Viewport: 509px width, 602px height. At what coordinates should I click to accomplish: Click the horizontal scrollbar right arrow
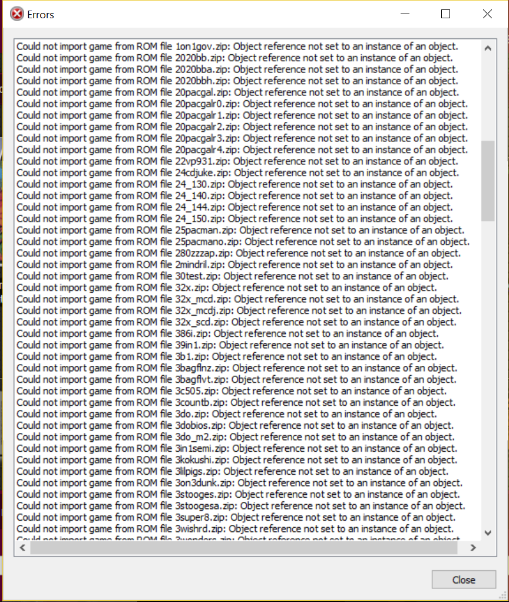(473, 548)
